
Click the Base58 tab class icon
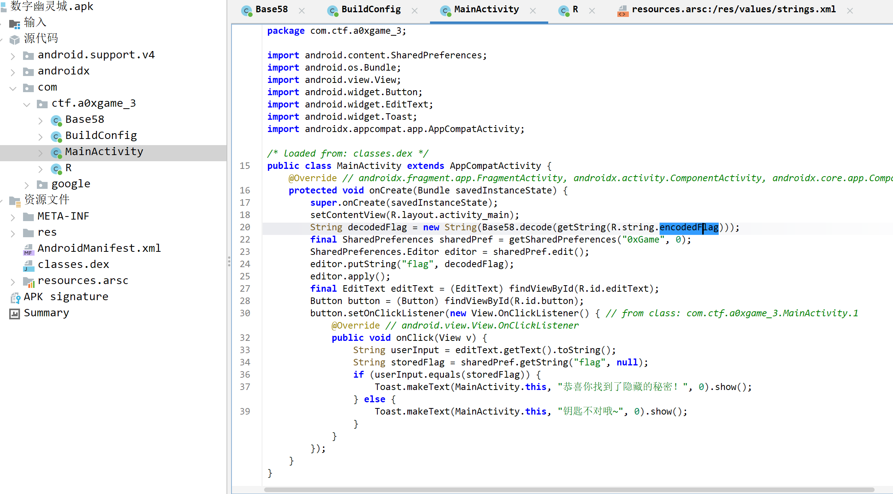click(x=246, y=11)
